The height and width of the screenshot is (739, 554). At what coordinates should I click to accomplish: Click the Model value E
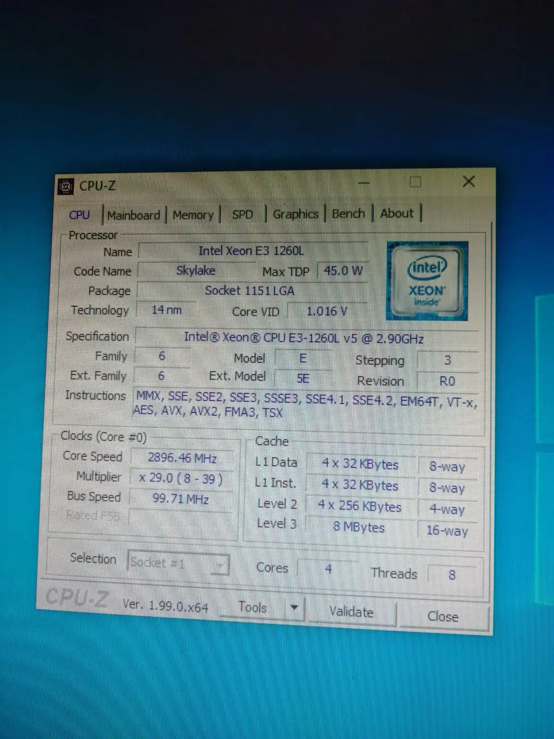click(303, 359)
